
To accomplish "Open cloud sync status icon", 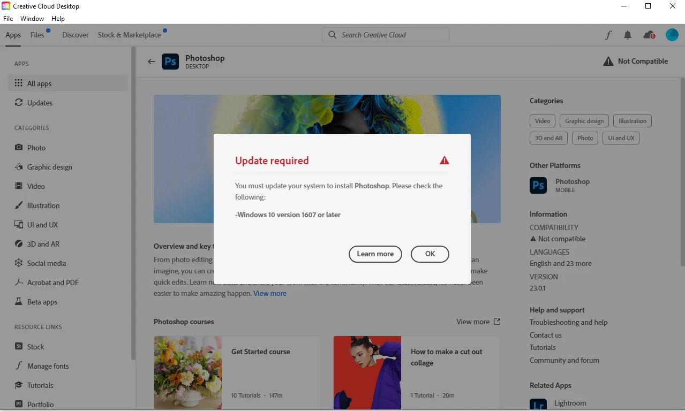I will pos(649,35).
